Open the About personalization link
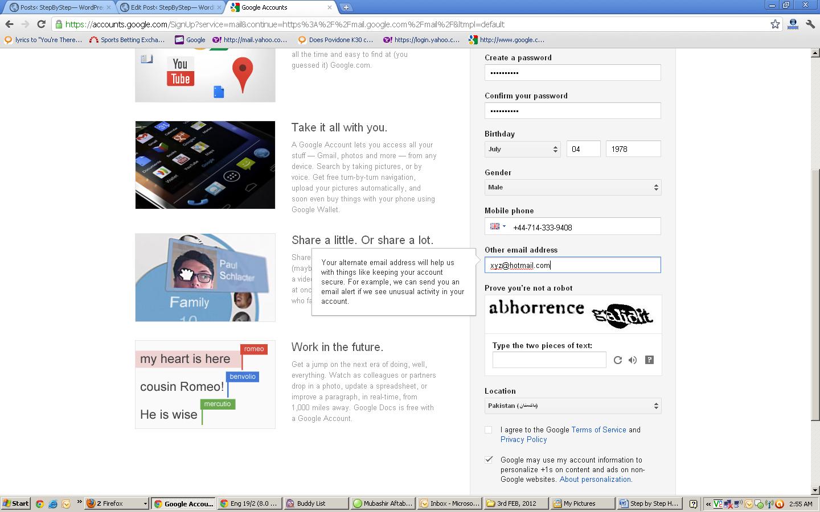The width and height of the screenshot is (820, 512). pyautogui.click(x=595, y=480)
